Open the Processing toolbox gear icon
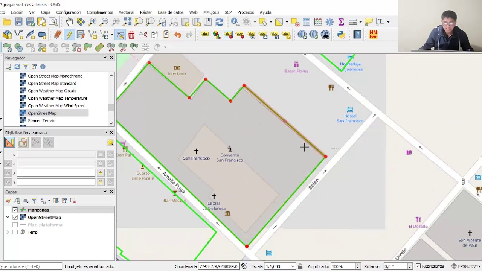Image resolution: width=482 pixels, height=271 pixels. 329,22
